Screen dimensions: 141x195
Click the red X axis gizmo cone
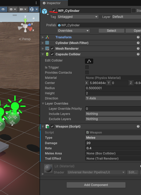coord(30,29)
